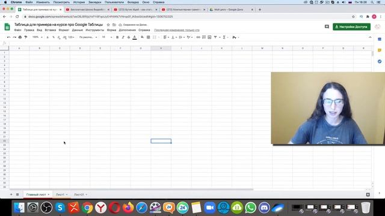The width and height of the screenshot is (385, 216).
Task: Open the Вставка menu
Action: pyautogui.click(x=51, y=30)
